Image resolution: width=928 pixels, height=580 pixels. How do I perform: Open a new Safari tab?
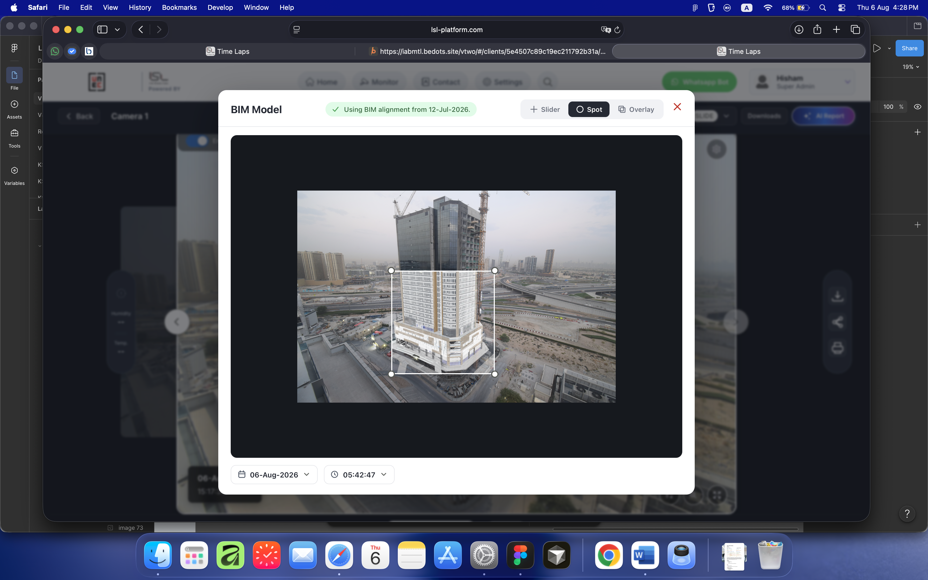(836, 30)
